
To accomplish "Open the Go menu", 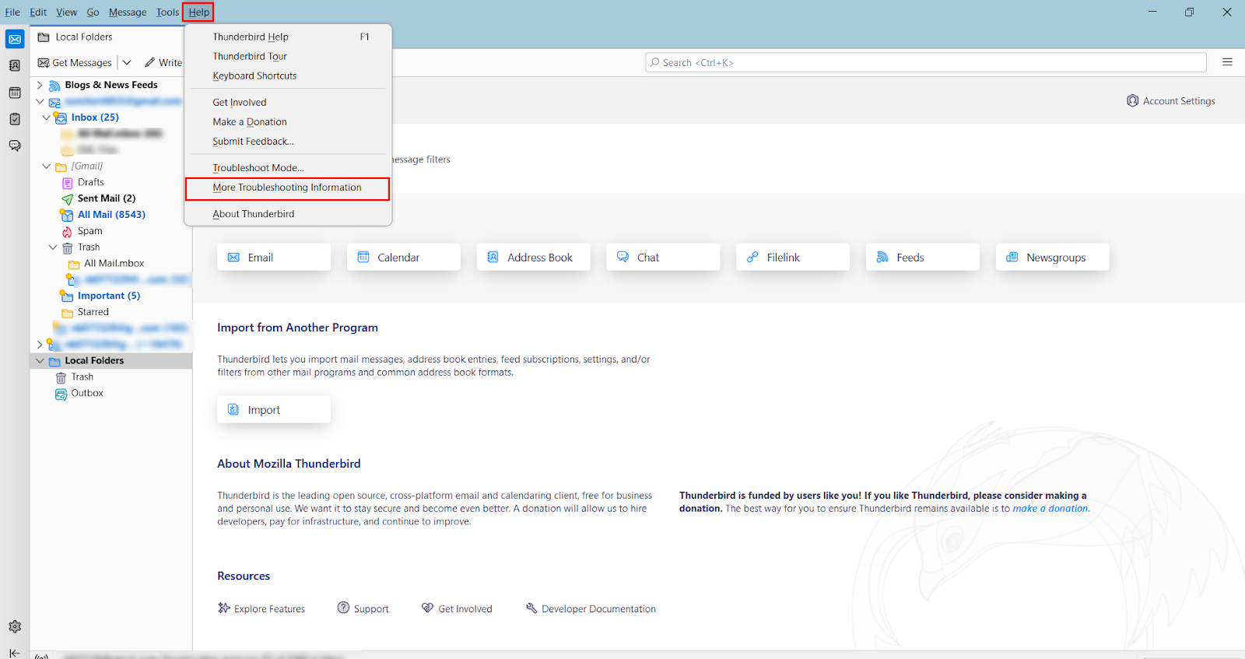I will click(x=93, y=12).
